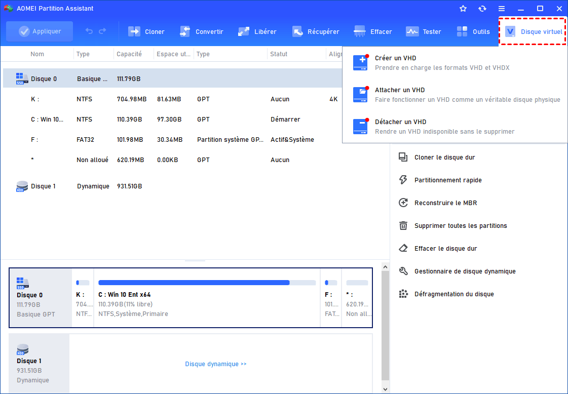Click the redo arrow icon
568x394 pixels.
click(102, 31)
